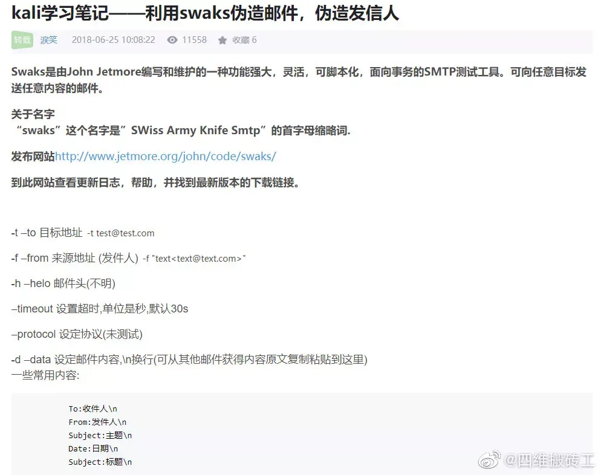Open the jetmore.org swaks website link

pos(166,157)
